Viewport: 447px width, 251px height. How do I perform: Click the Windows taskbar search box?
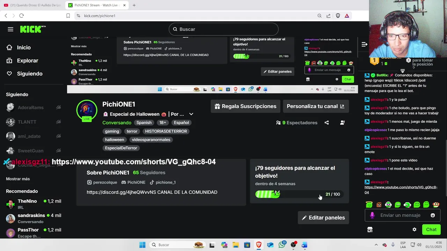177,245
